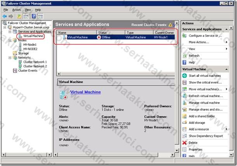Click the Manage virtual machine icon

click(185, 103)
